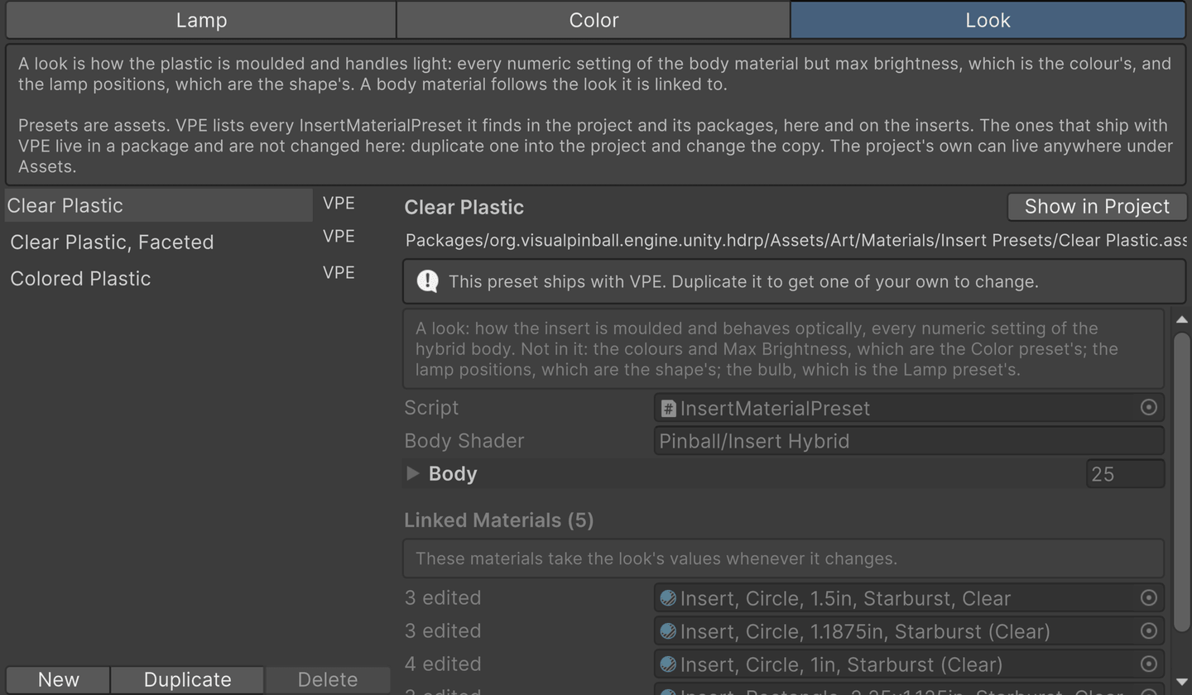Click the warning icon in the VPE preset notice
Screen dimensions: 1192x695
tap(427, 281)
